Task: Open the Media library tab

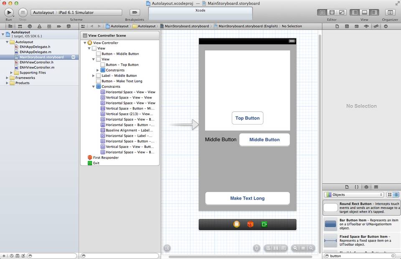Action: 376,187
